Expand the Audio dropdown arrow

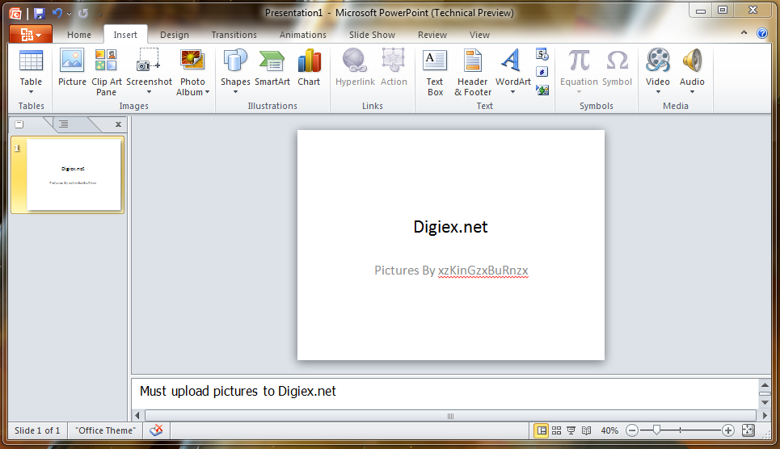(x=692, y=92)
